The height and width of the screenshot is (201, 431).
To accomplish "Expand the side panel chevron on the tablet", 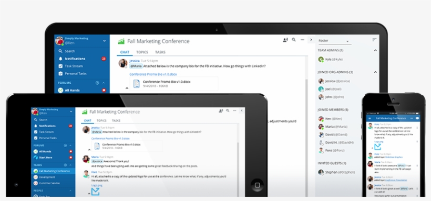I will [x=242, y=110].
